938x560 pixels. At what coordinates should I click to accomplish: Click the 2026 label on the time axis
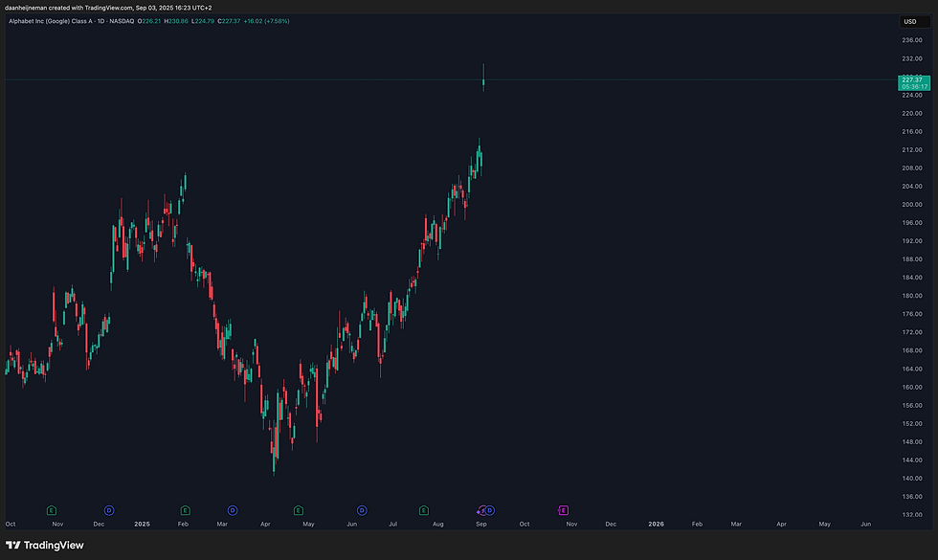click(657, 525)
